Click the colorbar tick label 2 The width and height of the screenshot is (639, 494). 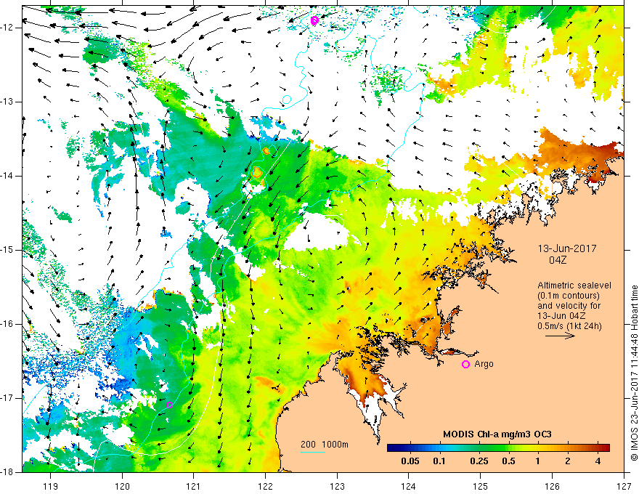click(568, 461)
